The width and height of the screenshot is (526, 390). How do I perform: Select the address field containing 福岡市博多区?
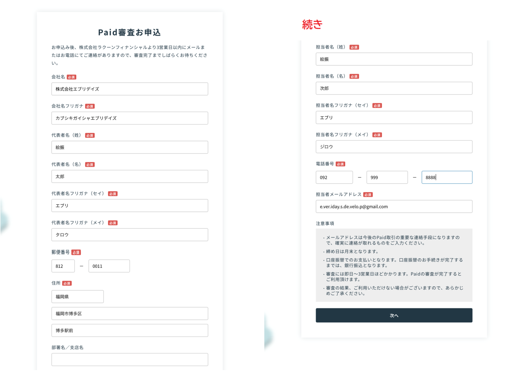(129, 314)
